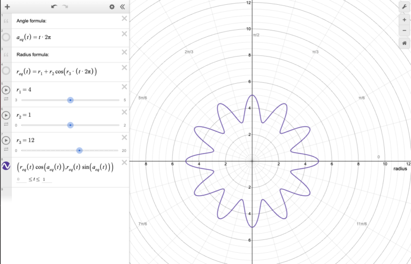
Task: Reset graph to default home view
Action: [404, 43]
